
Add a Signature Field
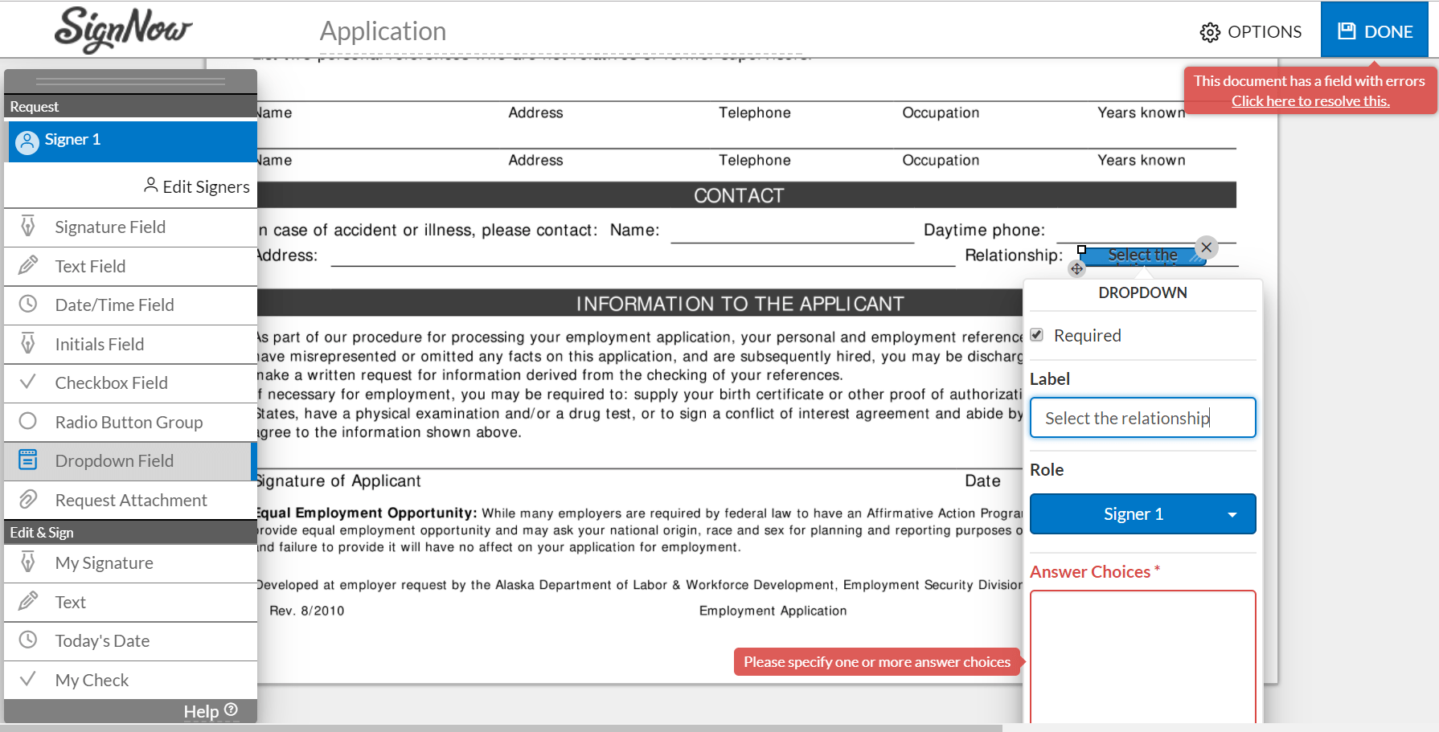click(130, 227)
